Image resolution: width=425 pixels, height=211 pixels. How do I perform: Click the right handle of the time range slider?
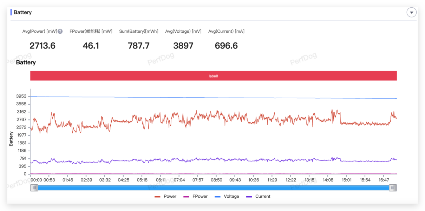(393, 188)
